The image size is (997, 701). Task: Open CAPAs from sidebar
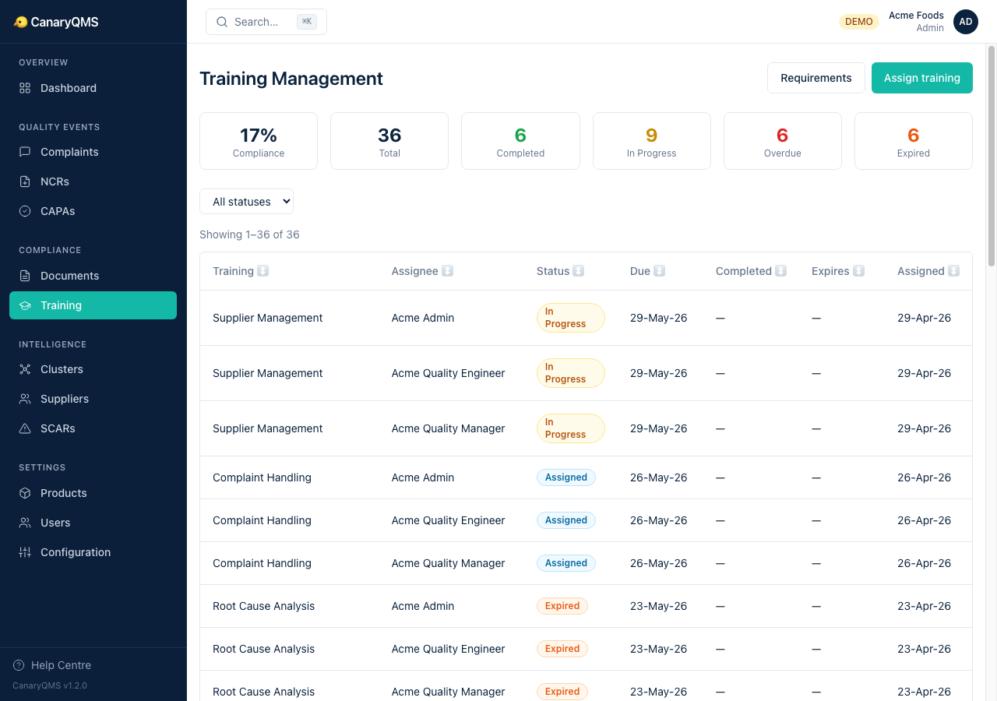93,211
